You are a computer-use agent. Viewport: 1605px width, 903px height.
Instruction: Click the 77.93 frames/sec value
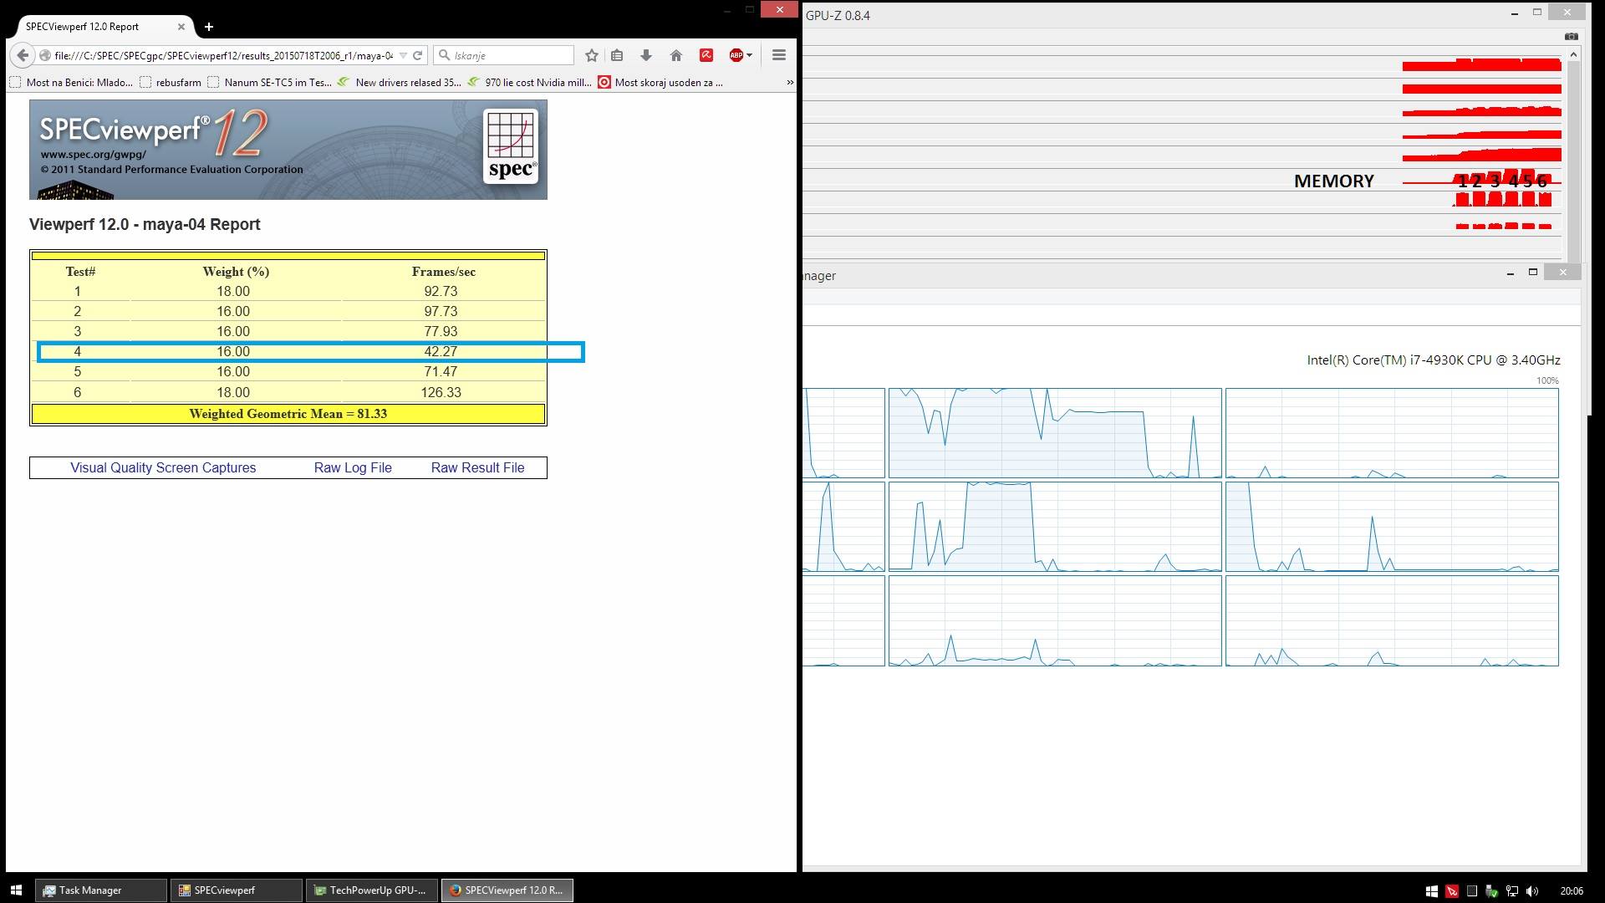[x=441, y=332]
